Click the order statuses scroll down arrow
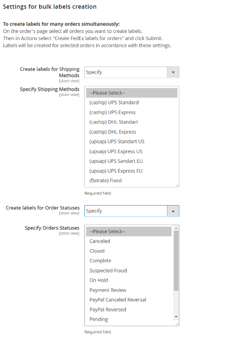This screenshot has width=236, height=342. 176,317
